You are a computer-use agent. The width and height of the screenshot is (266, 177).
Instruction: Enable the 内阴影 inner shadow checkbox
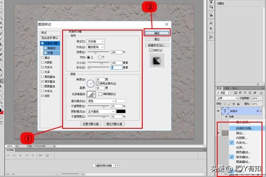[43, 62]
